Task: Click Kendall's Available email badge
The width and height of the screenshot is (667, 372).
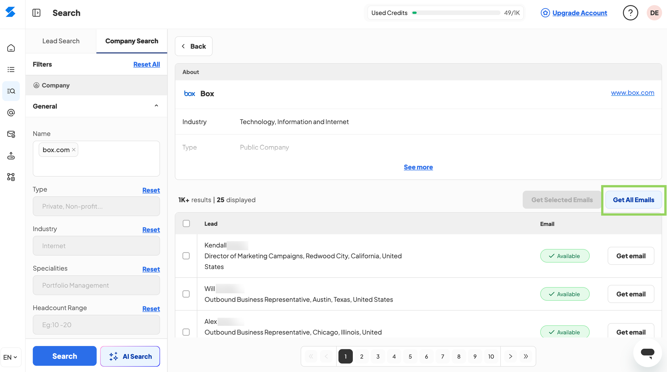Action: 565,256
